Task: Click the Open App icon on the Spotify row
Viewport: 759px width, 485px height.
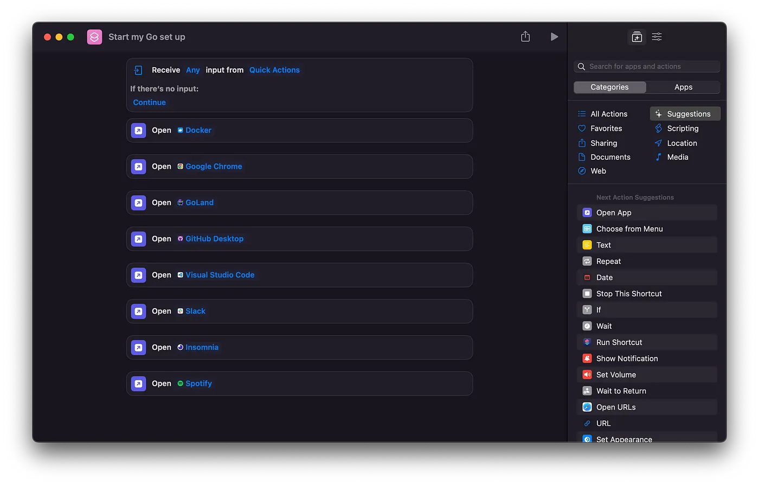Action: click(x=138, y=384)
